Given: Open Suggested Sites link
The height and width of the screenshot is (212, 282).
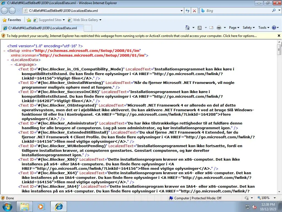Looking at the screenshot, I should coord(49,20).
